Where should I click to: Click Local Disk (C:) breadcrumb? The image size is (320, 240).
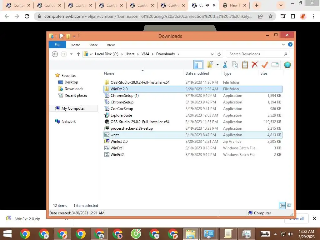pyautogui.click(x=107, y=54)
